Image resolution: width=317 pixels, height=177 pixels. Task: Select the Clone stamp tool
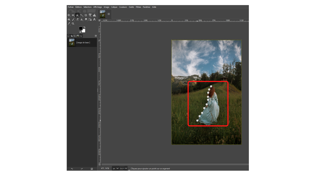click(x=82, y=19)
